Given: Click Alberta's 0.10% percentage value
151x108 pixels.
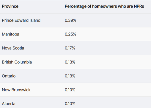Looking at the screenshot, I should pyautogui.click(x=70, y=103).
